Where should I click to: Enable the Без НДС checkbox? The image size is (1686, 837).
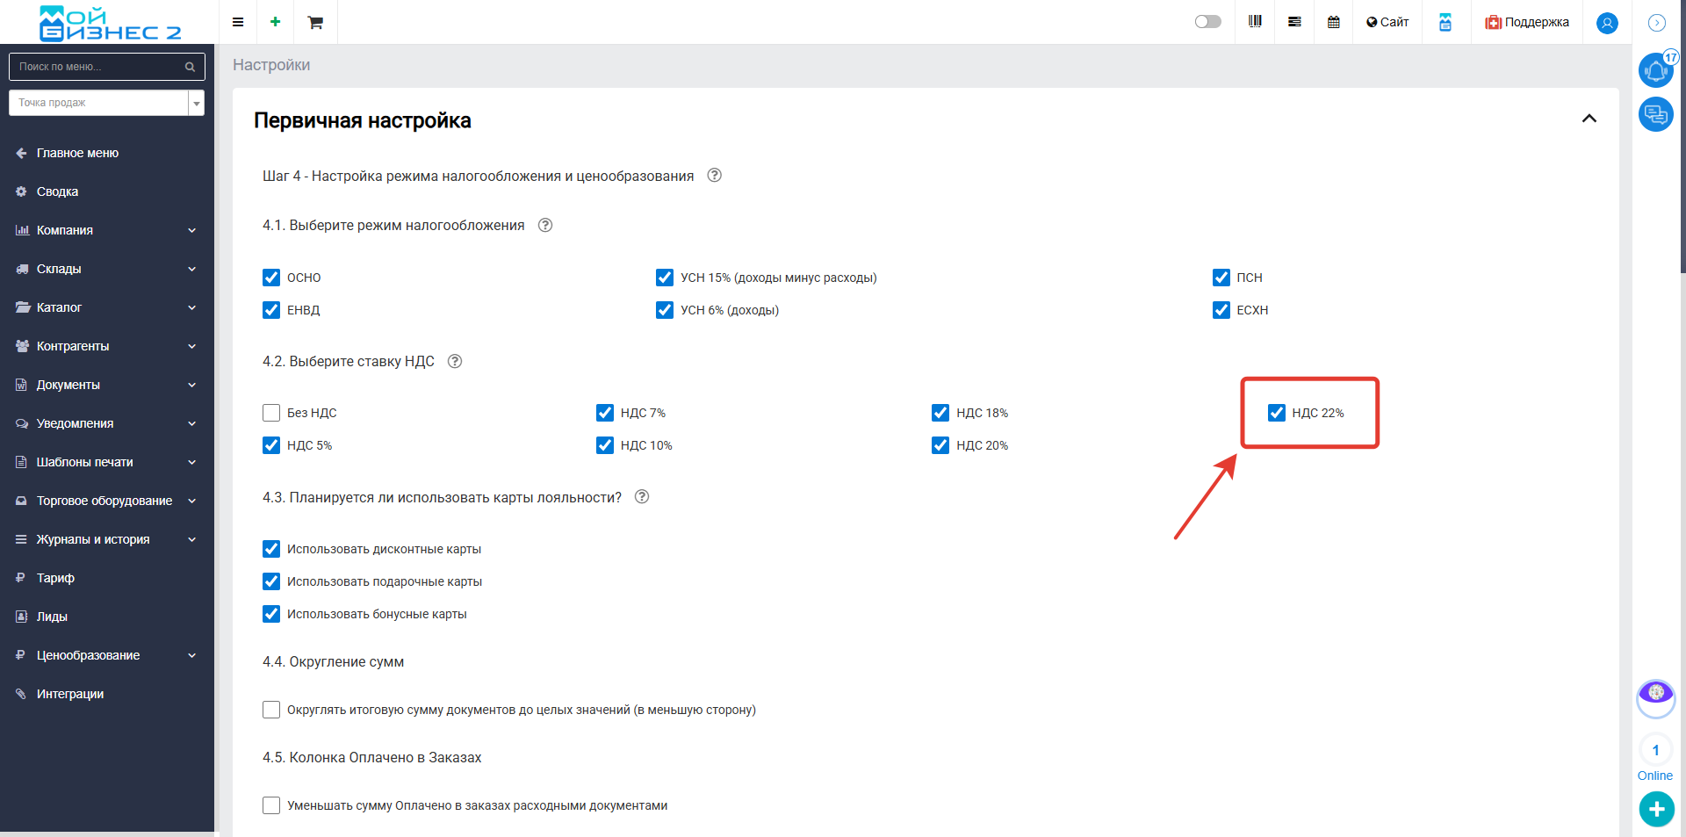click(x=271, y=413)
